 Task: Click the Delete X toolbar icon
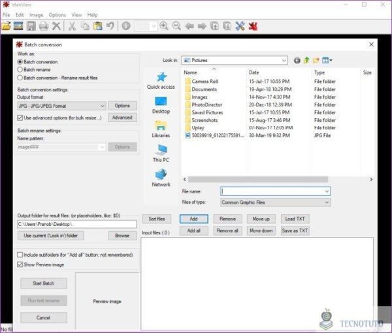click(x=56, y=26)
